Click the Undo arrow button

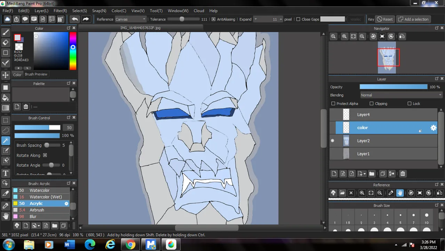pos(75,19)
